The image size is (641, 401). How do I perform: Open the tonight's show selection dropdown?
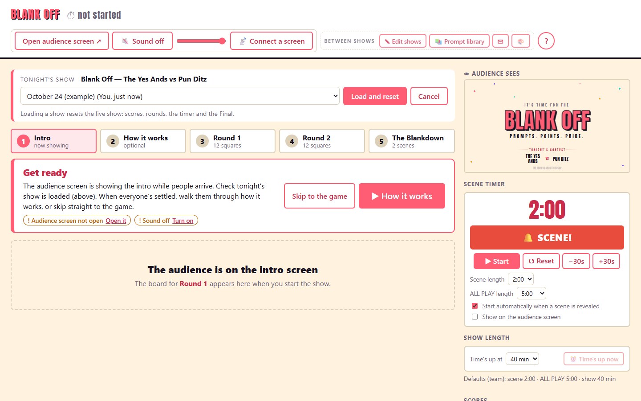coord(180,96)
